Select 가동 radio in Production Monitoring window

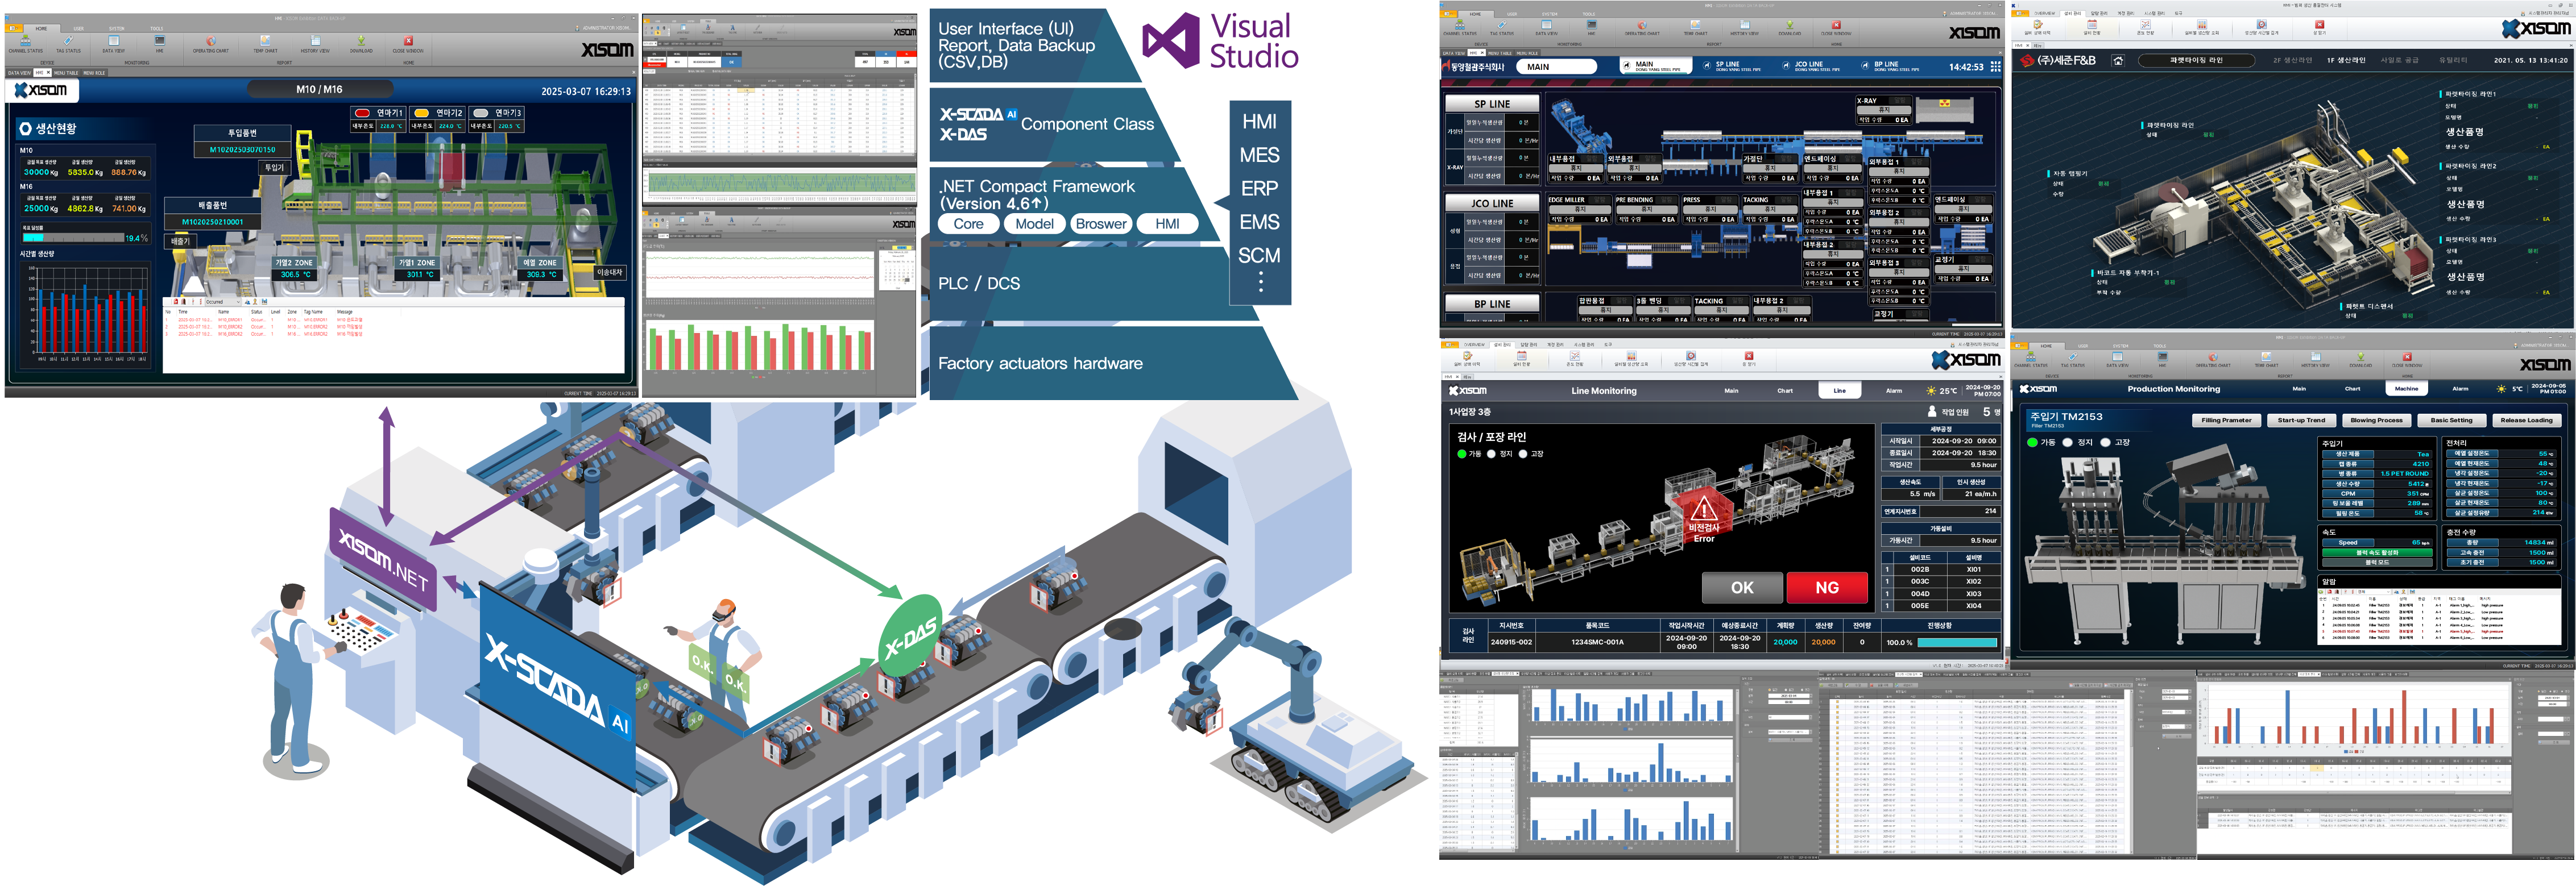coord(2032,443)
